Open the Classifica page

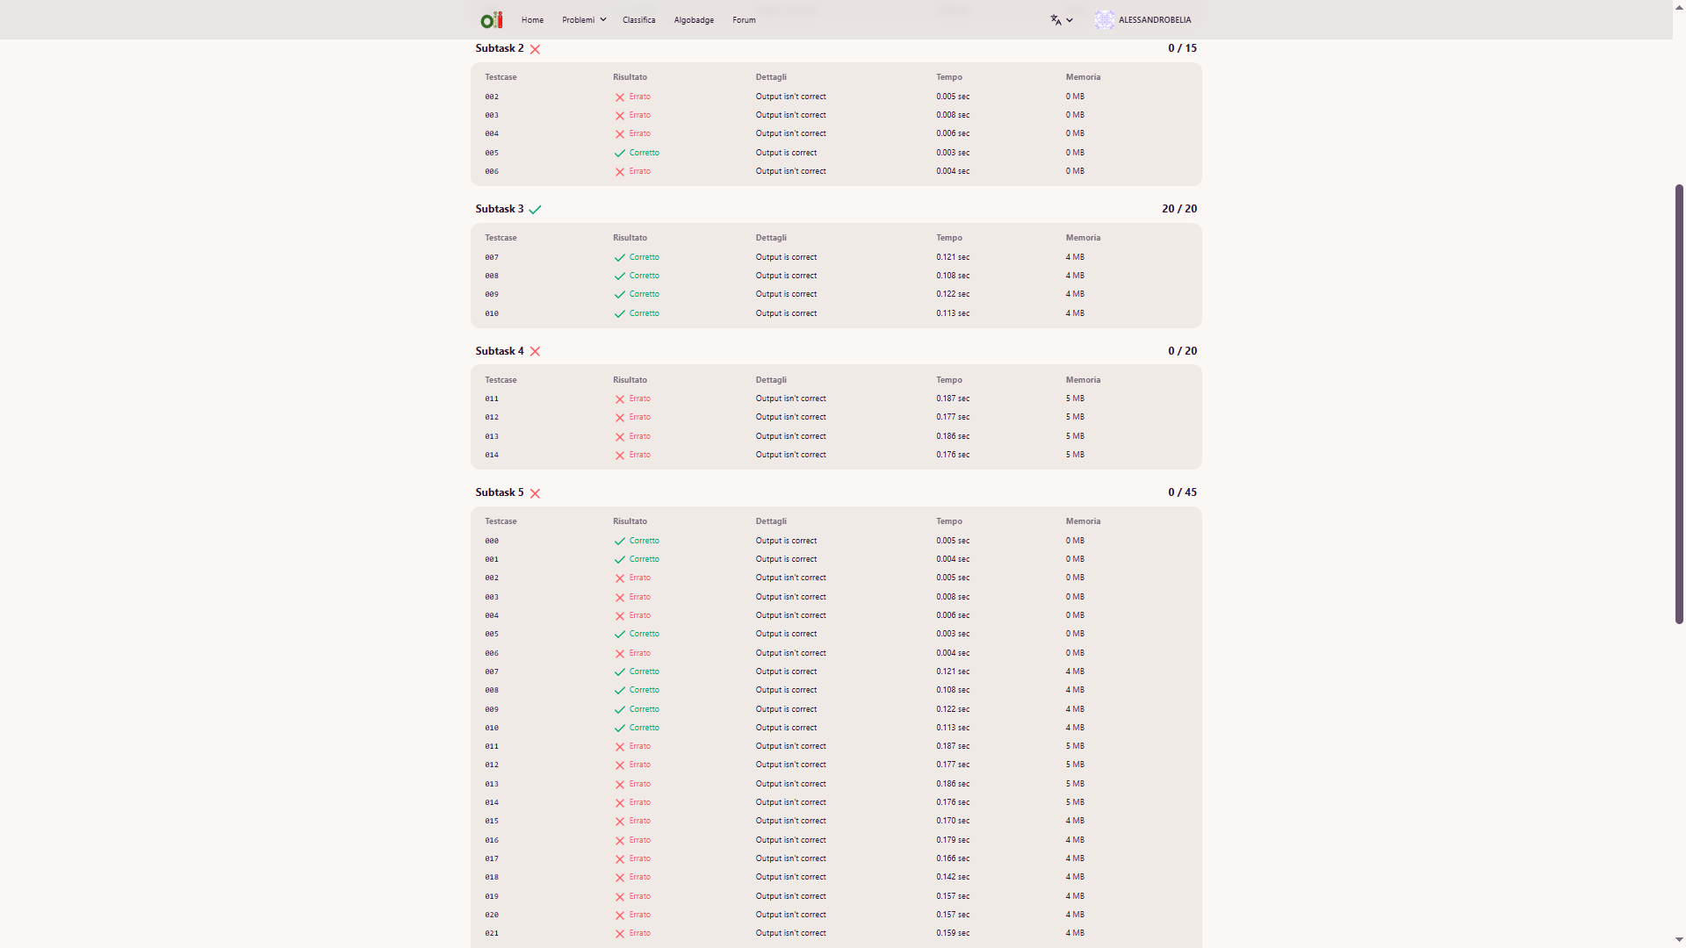pos(638,19)
